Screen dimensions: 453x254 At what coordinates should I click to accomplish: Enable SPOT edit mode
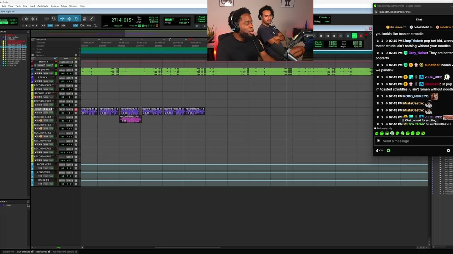tap(13, 20)
